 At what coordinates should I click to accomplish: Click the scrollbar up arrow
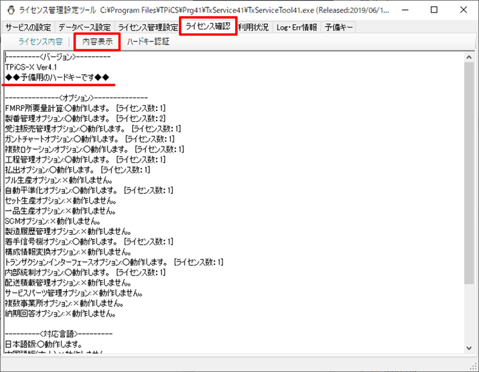[469, 57]
